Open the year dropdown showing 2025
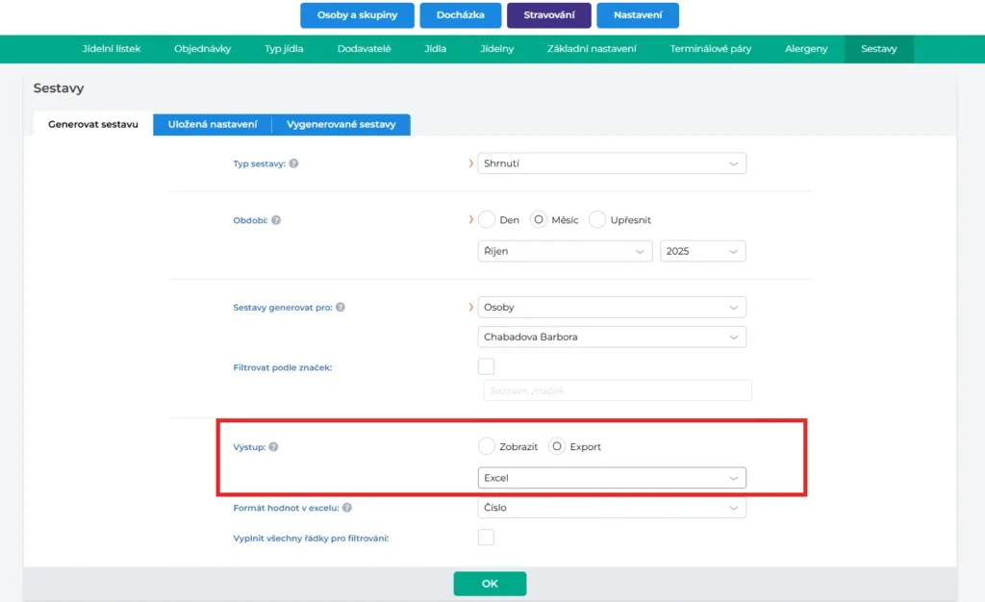 point(703,251)
